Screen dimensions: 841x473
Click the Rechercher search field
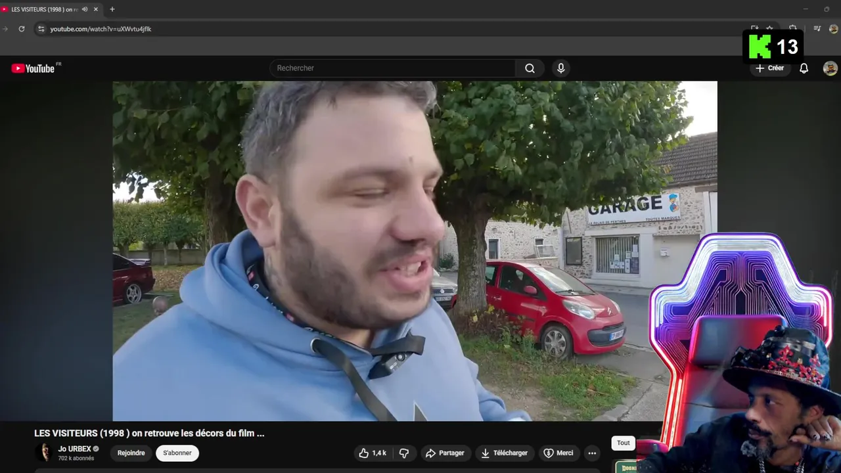pyautogui.click(x=392, y=68)
